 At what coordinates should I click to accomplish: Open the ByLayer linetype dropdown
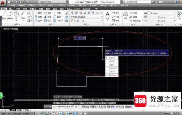tap(161, 21)
